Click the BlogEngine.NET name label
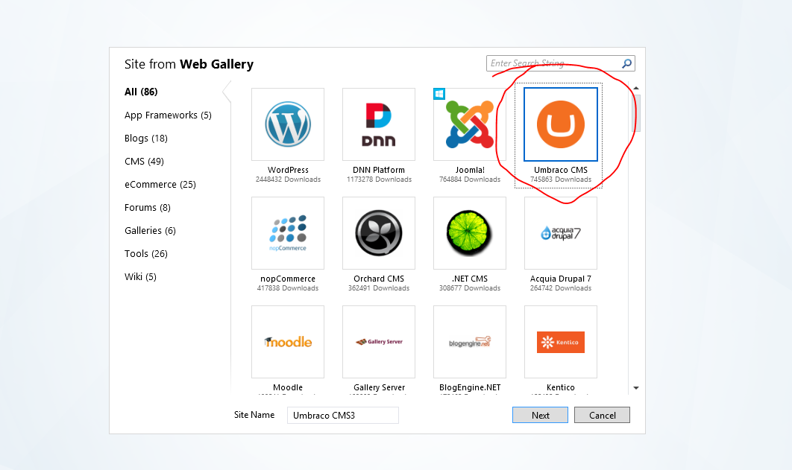Image resolution: width=792 pixels, height=470 pixels. coord(470,387)
